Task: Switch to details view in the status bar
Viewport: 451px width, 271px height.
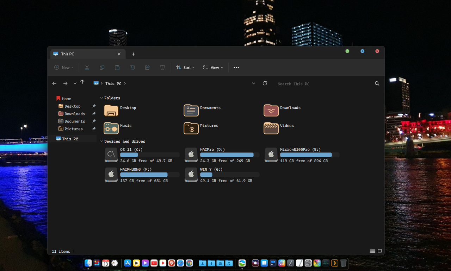Action: coord(372,251)
